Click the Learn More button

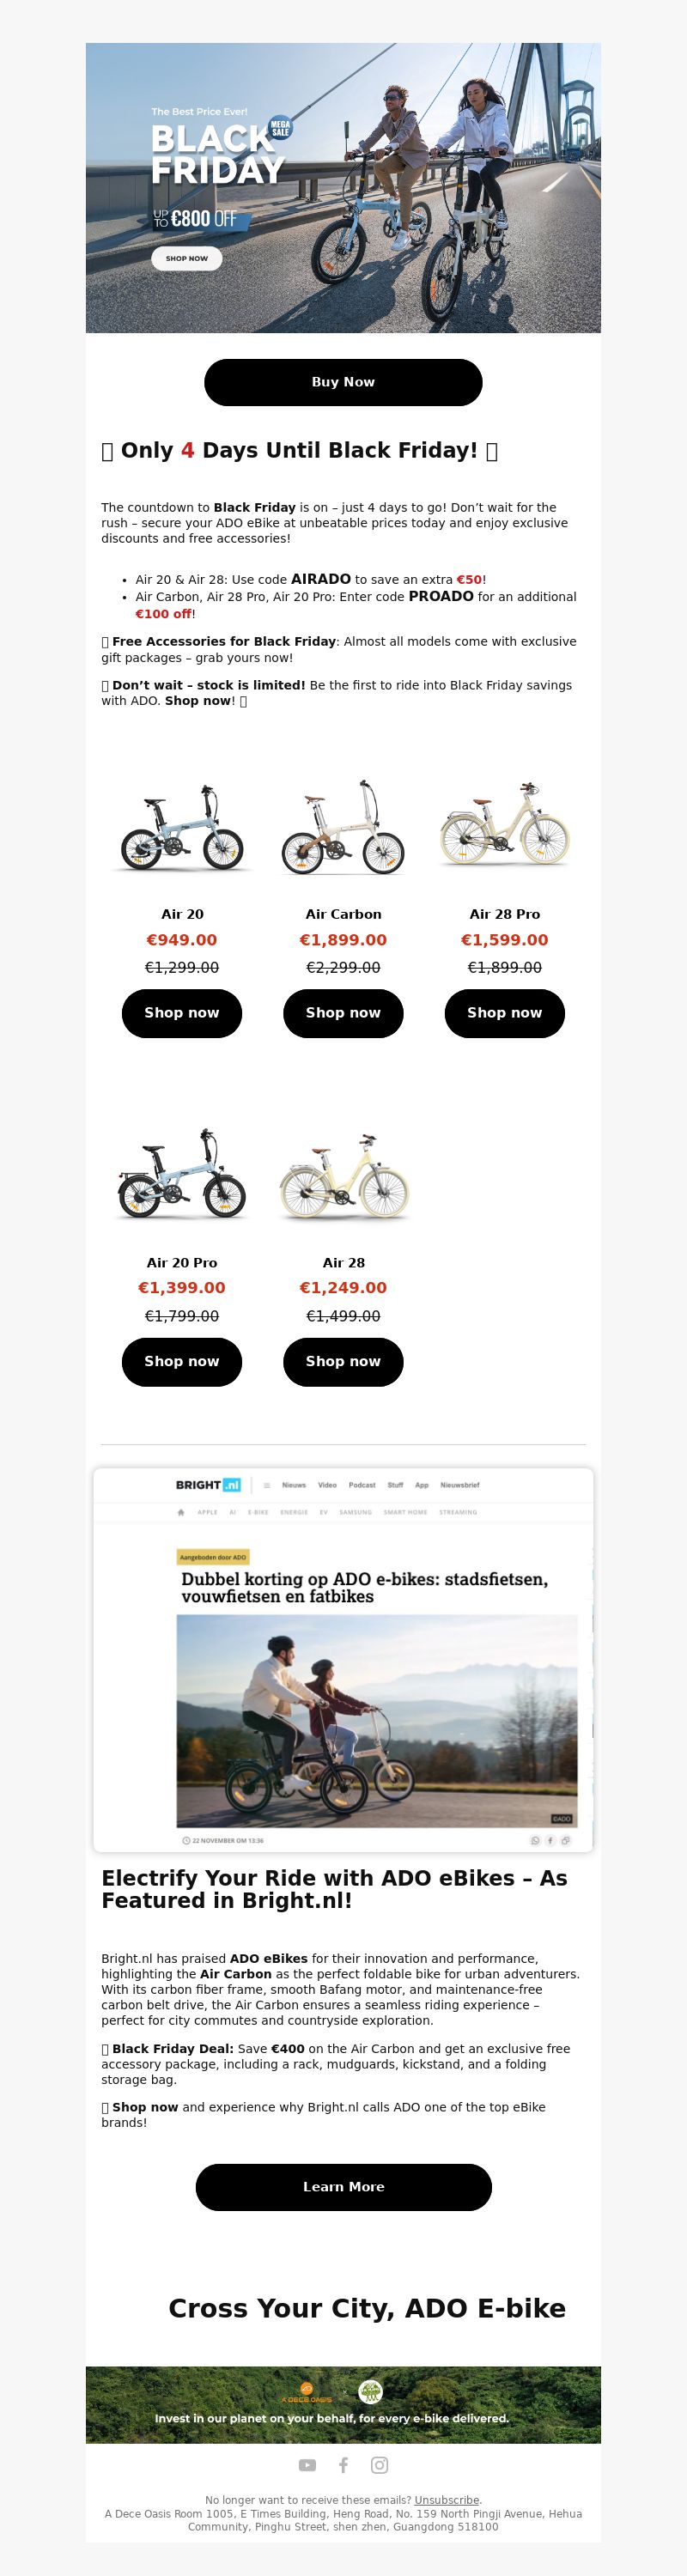pos(344,2187)
